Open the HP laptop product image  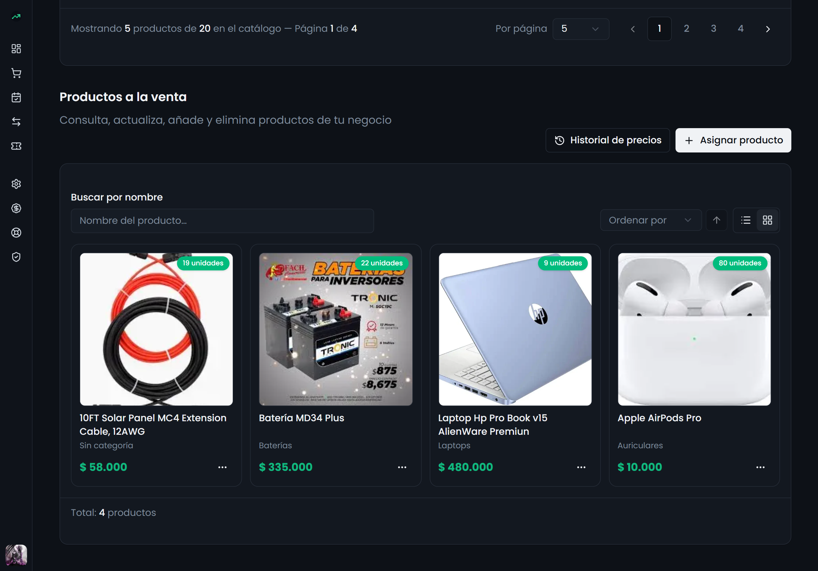tap(515, 329)
